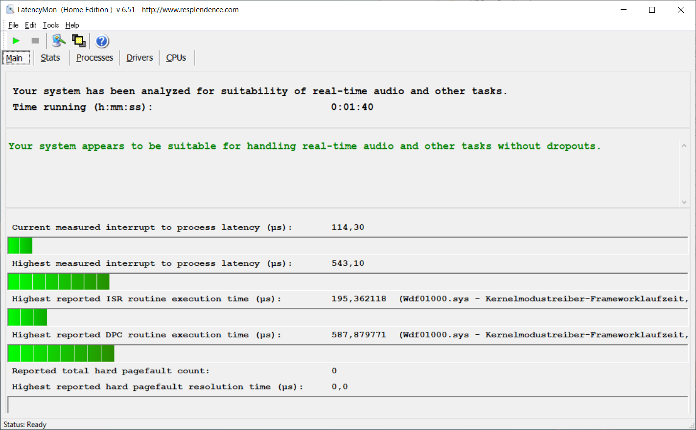Show the CPUs tab
The height and width of the screenshot is (430, 696).
coord(176,58)
